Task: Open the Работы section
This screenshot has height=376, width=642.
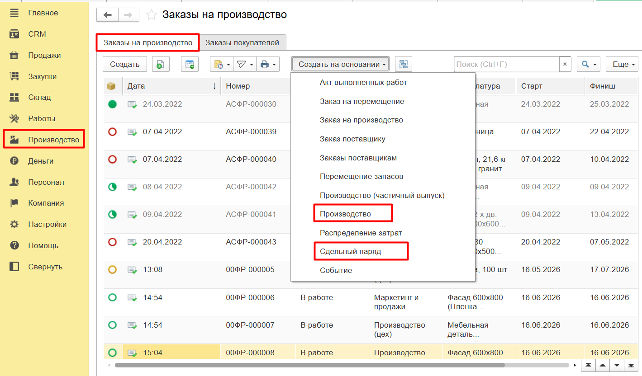Action: click(x=42, y=118)
